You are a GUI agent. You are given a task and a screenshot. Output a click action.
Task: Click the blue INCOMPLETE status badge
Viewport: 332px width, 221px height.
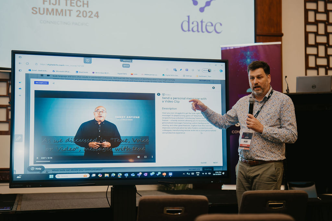41,83
